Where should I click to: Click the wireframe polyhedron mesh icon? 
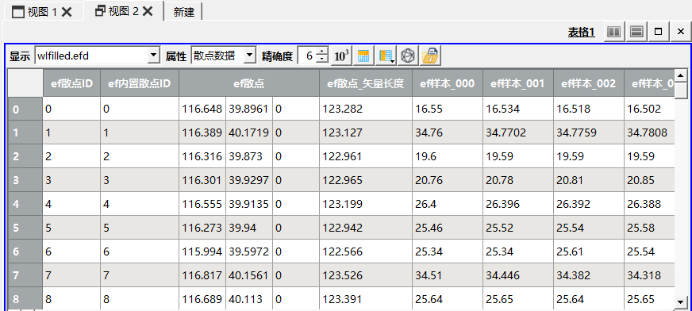[408, 56]
